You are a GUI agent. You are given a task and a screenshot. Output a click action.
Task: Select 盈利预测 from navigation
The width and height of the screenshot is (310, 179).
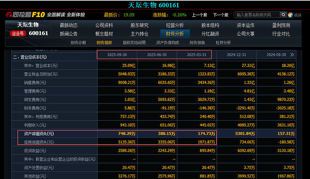coord(281,25)
